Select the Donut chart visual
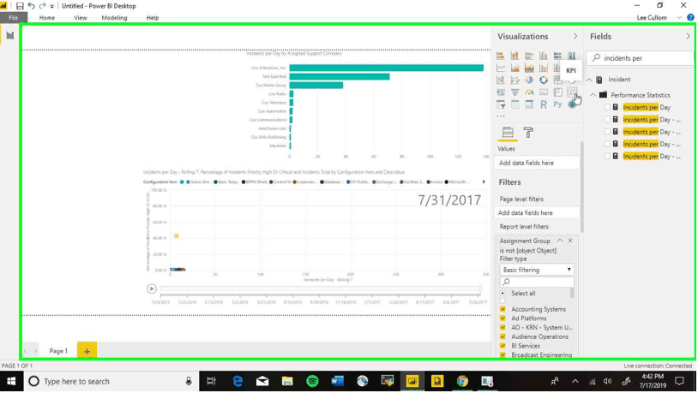 pos(544,80)
